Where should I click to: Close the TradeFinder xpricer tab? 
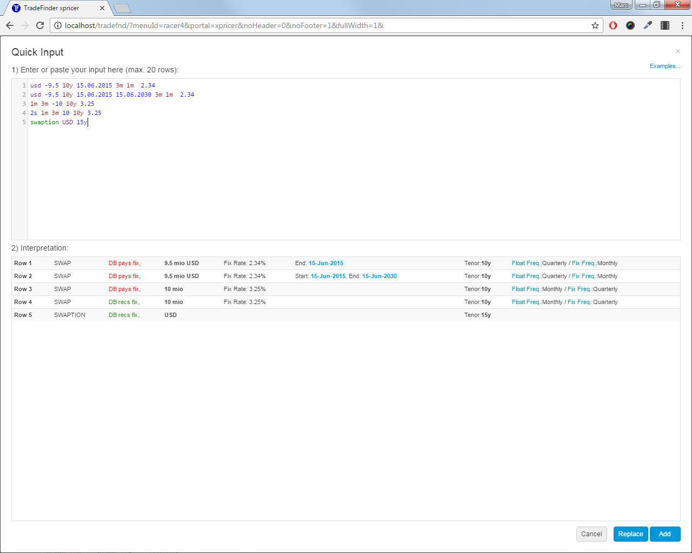102,8
